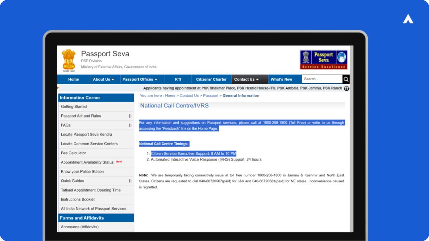Click the PSP Division subtitle

(x=91, y=61)
